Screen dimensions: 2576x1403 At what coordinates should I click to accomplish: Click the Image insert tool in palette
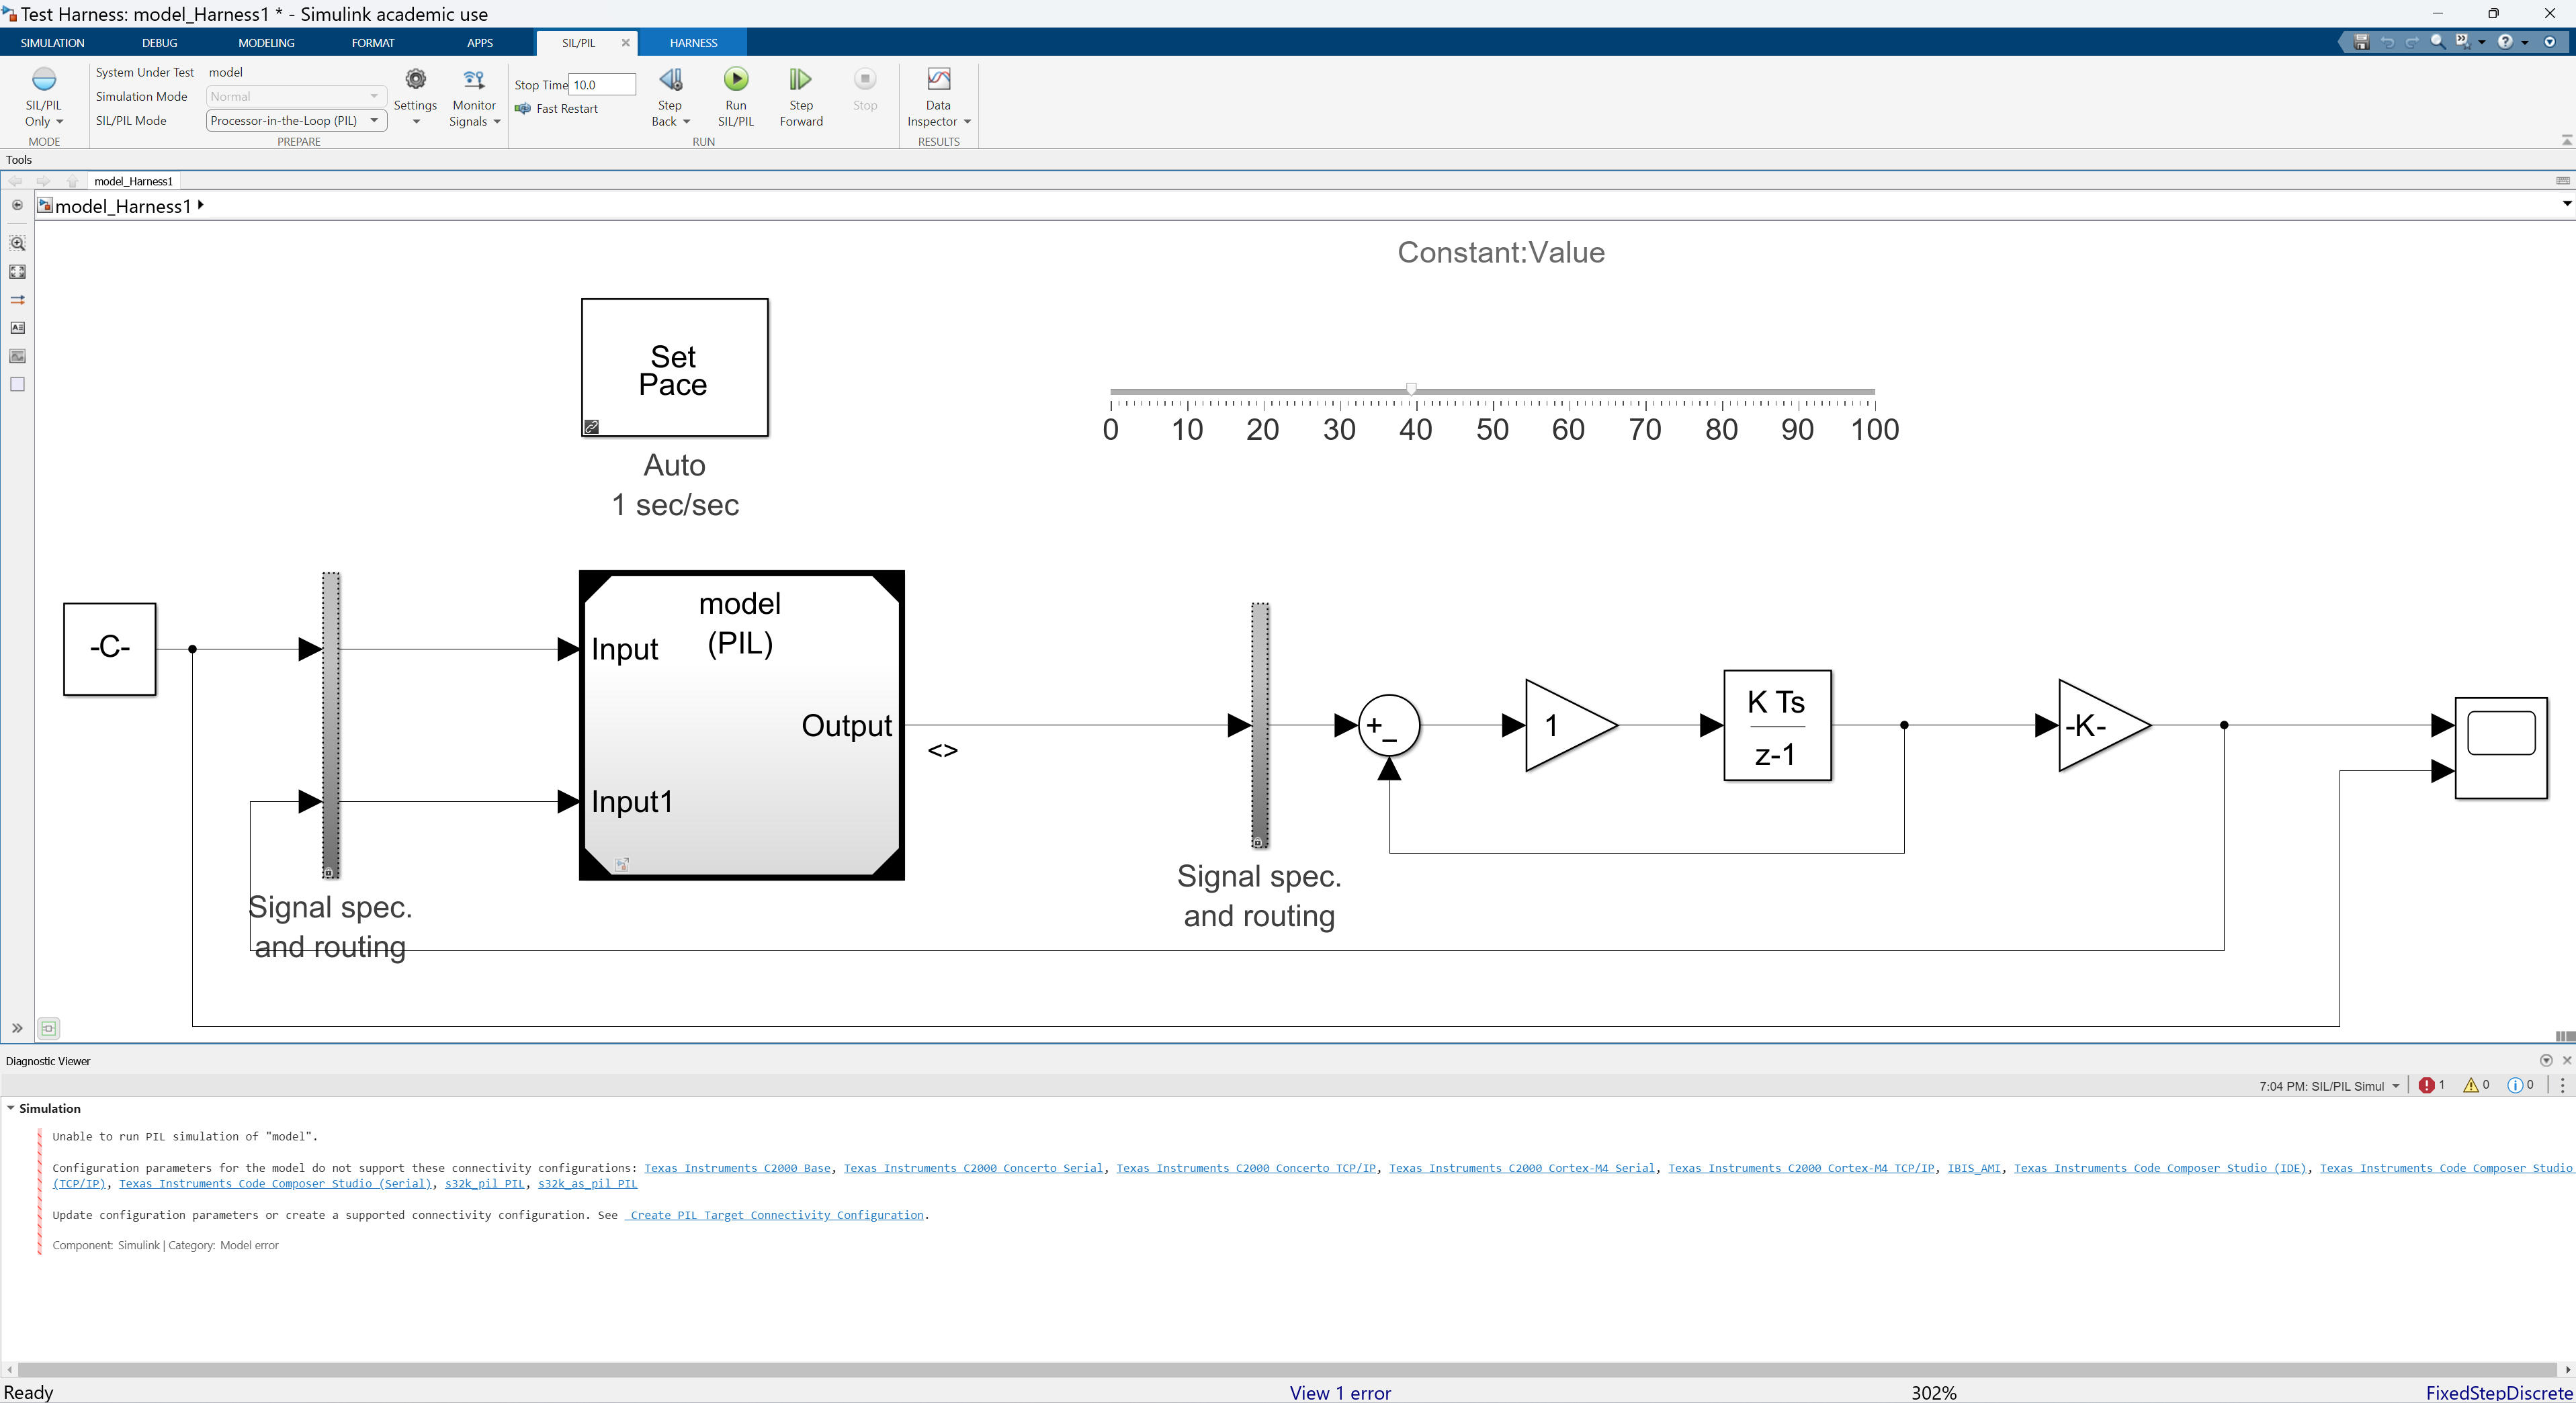pyautogui.click(x=17, y=356)
